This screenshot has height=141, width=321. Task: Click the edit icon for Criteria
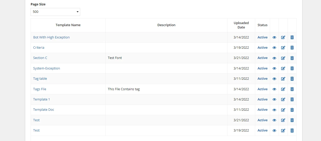tap(283, 48)
